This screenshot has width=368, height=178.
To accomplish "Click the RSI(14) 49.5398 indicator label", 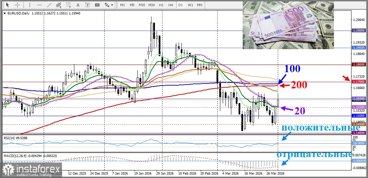I will (x=15, y=138).
